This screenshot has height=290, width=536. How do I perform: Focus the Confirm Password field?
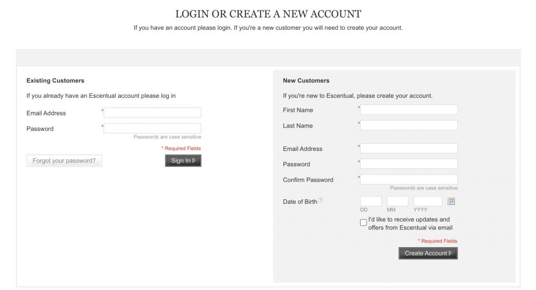(409, 180)
